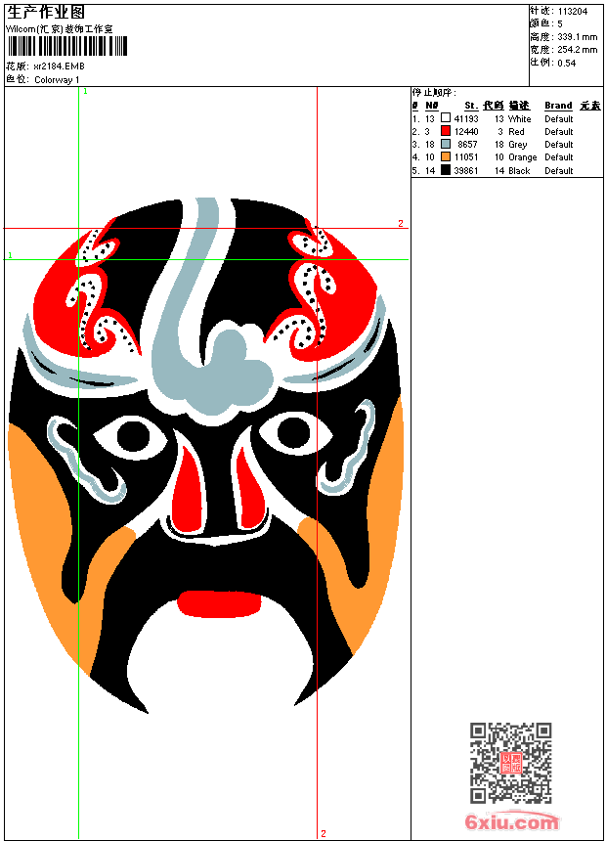The width and height of the screenshot is (606, 841).
Task: Click the Colorway 1 label
Action: click(57, 80)
